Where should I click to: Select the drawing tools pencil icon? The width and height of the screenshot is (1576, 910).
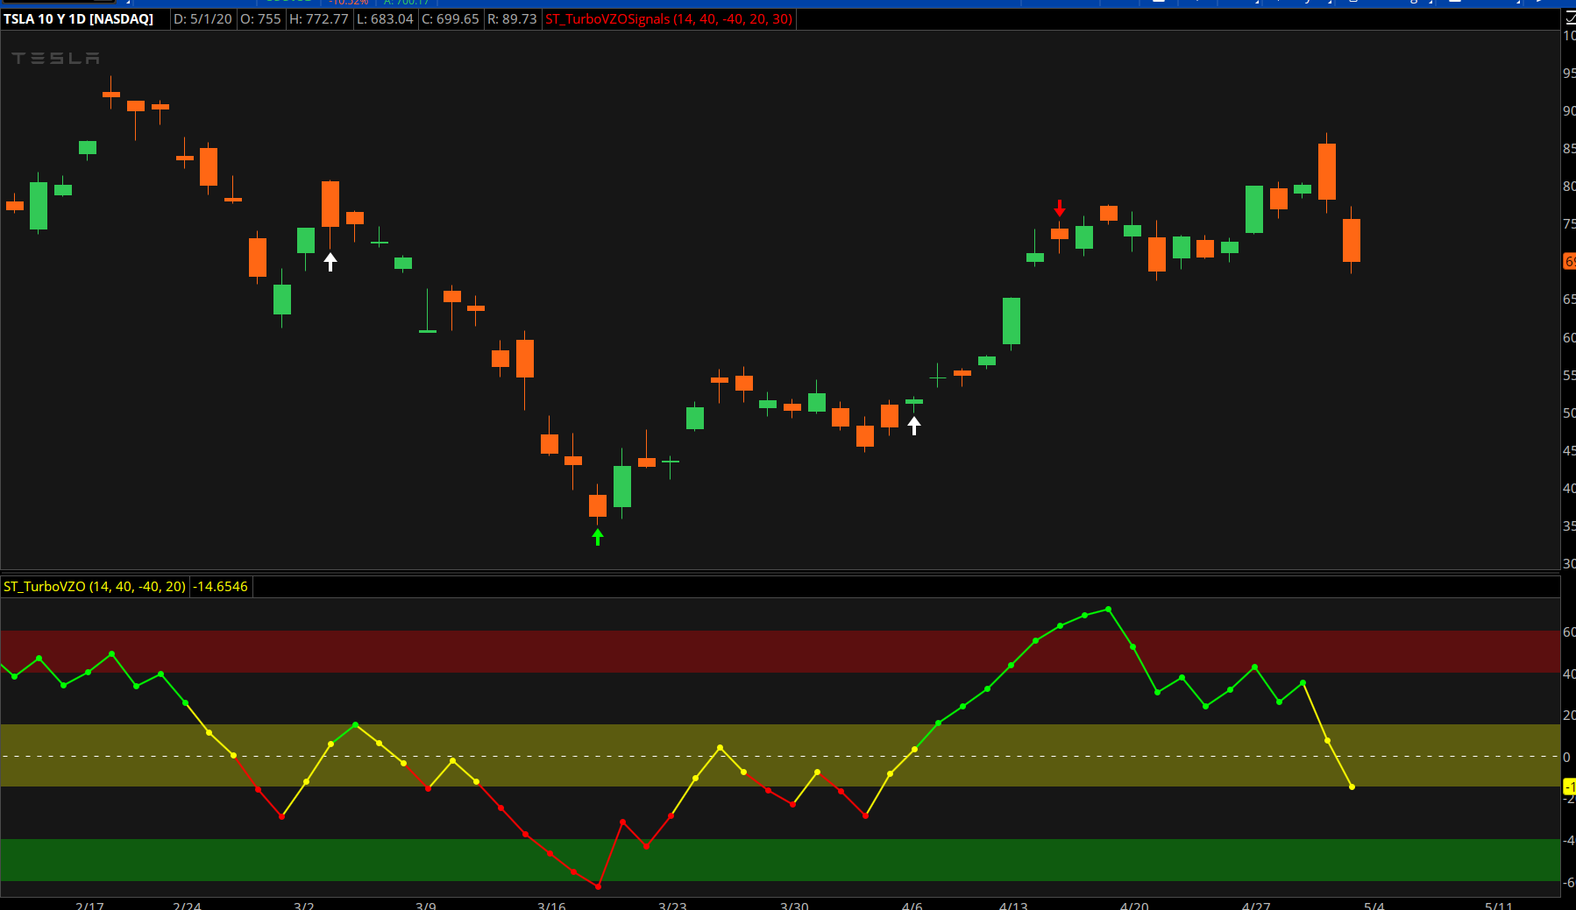point(1307,4)
